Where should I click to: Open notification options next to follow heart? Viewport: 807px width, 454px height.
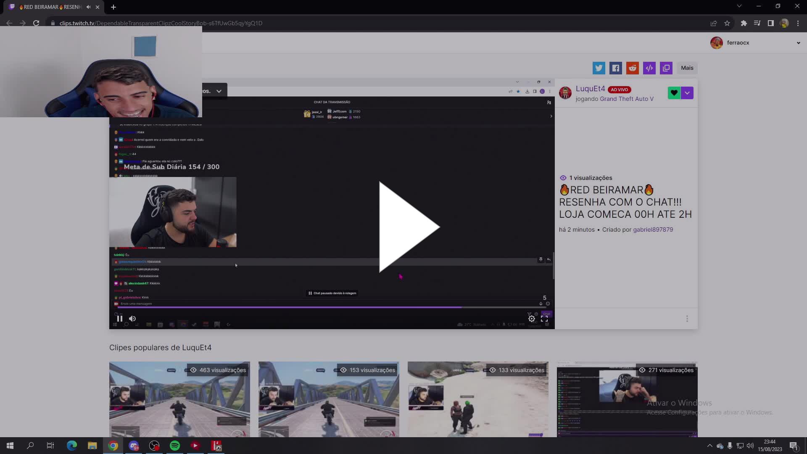[x=687, y=92]
